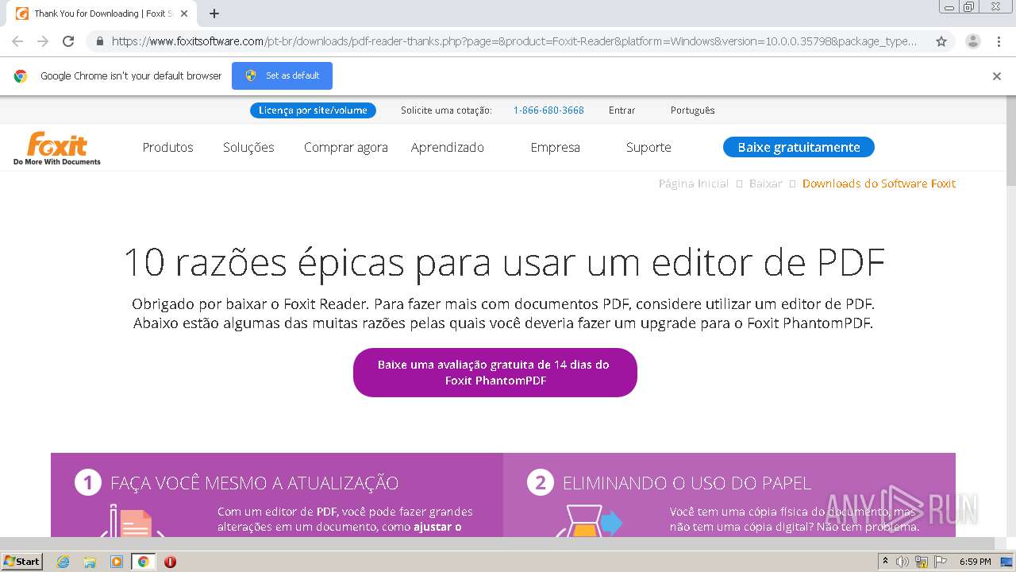Click the Entrar sign-in link
The height and width of the screenshot is (572, 1016).
(x=622, y=110)
